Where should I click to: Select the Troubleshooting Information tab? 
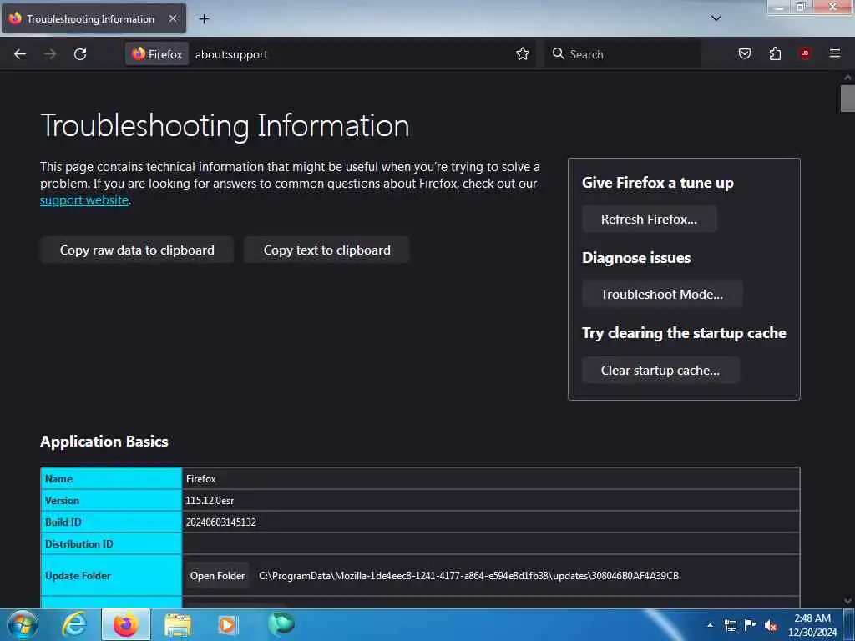click(94, 18)
